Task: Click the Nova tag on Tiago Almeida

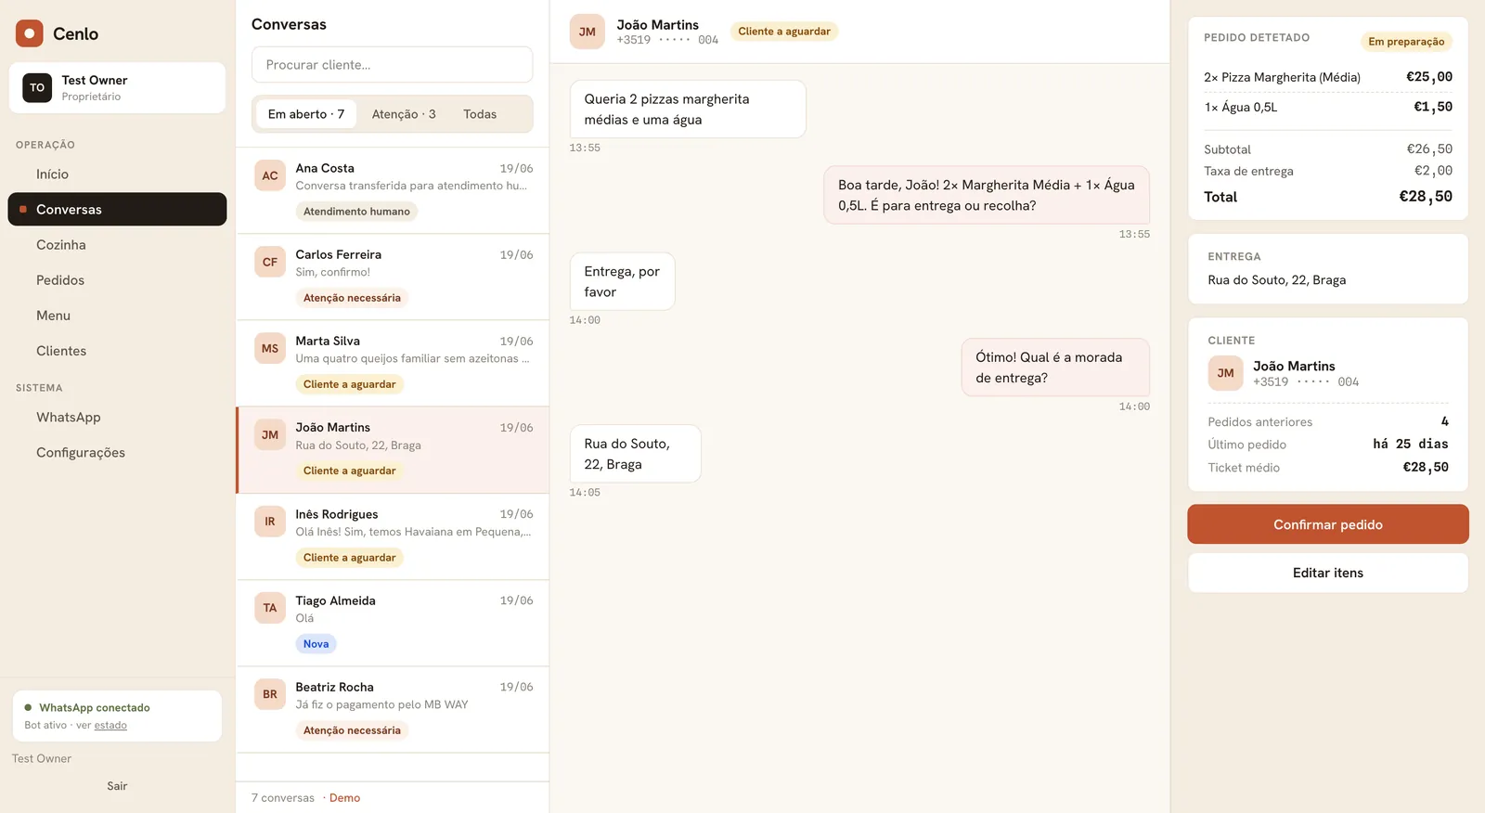Action: tap(316, 644)
